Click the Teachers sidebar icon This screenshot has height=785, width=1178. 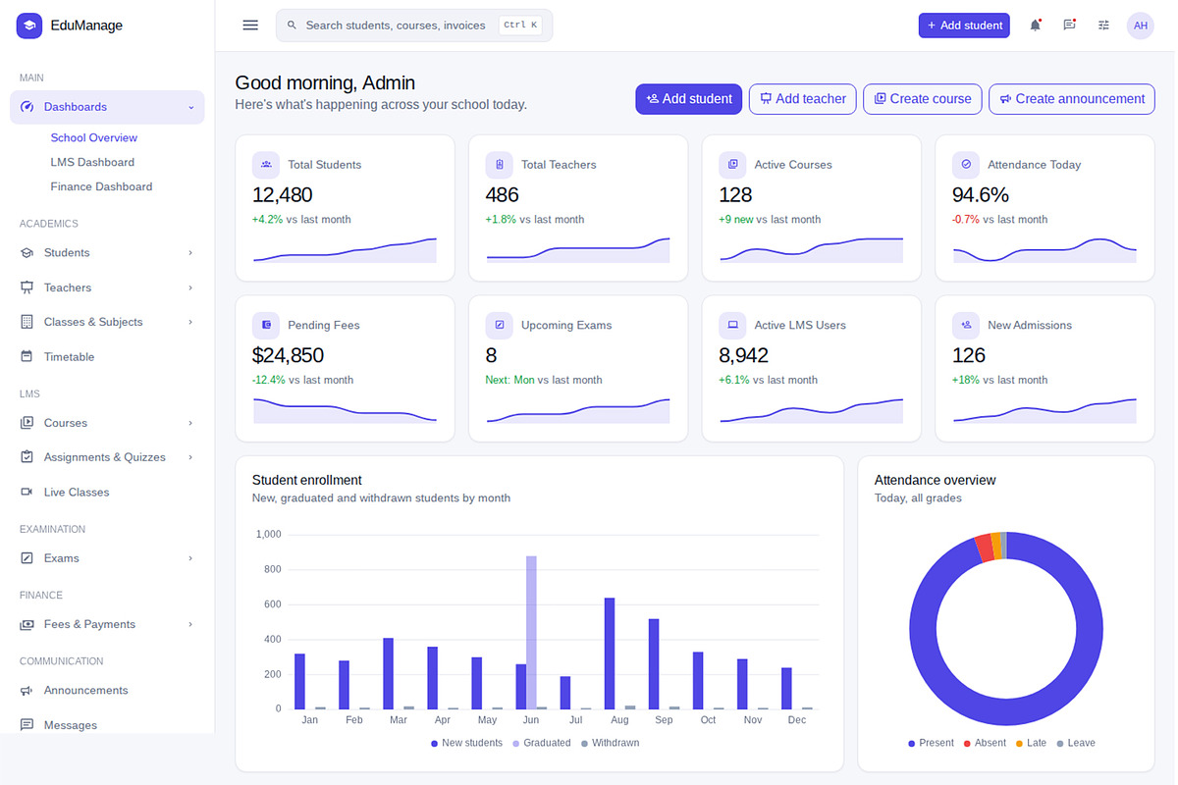point(27,288)
